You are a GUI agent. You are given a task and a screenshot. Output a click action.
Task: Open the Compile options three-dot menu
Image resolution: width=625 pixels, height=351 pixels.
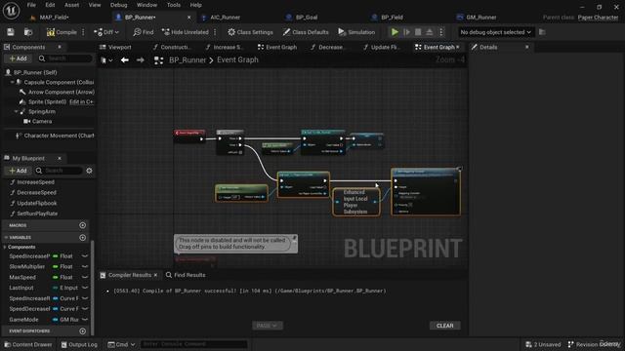(83, 32)
